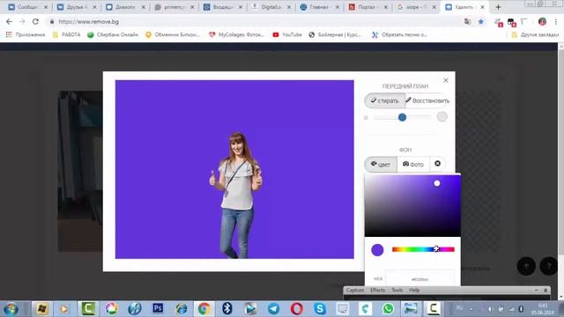The height and width of the screenshot is (317, 564).
Task: Select the Стирать erase tool
Action: coord(385,100)
